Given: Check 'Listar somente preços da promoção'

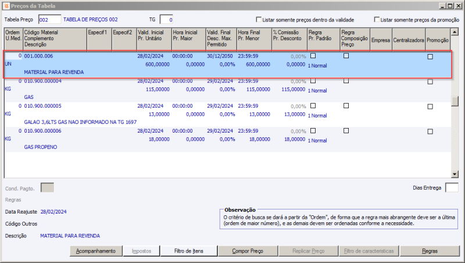Looking at the screenshot, I should pyautogui.click(x=377, y=19).
